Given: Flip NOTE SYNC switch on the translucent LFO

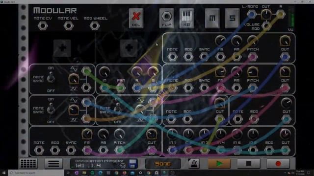Looking at the screenshot, I should pyautogui.click(x=118, y=109).
